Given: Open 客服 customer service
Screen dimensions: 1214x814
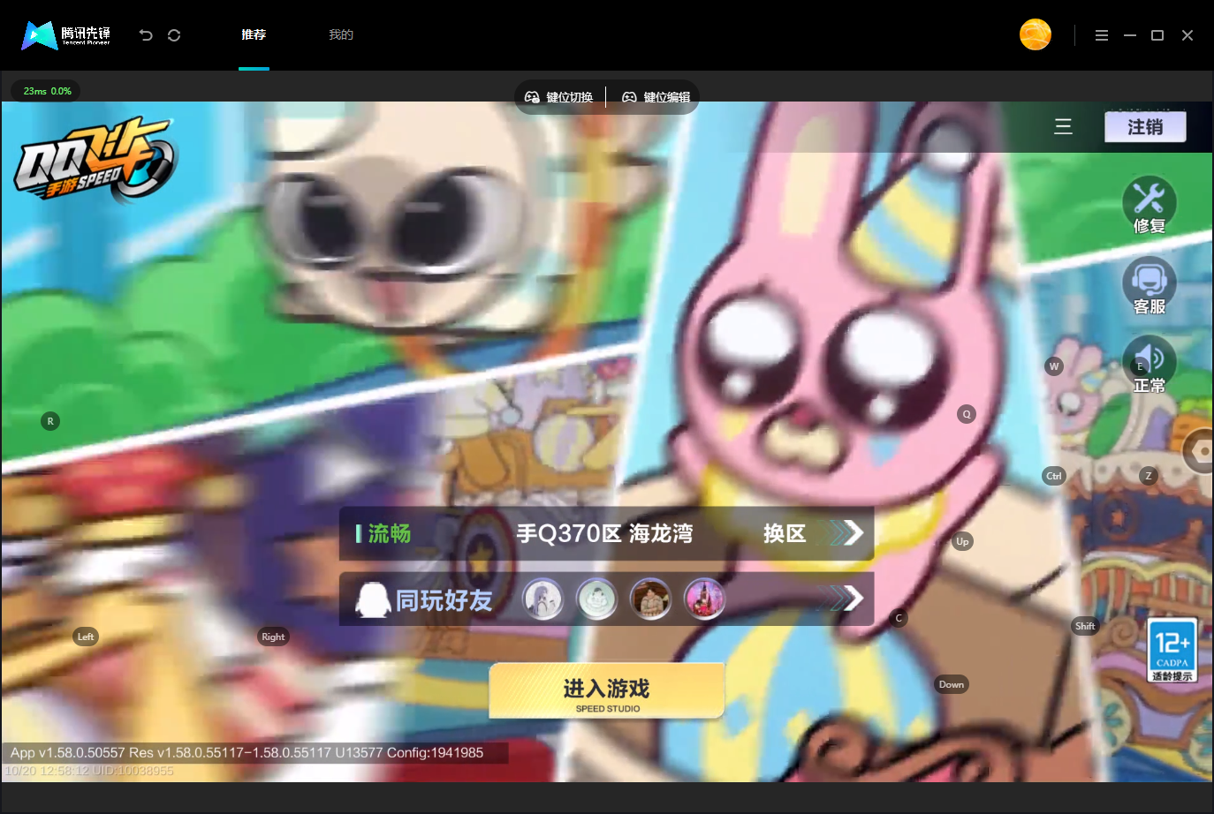Looking at the screenshot, I should click(1150, 286).
